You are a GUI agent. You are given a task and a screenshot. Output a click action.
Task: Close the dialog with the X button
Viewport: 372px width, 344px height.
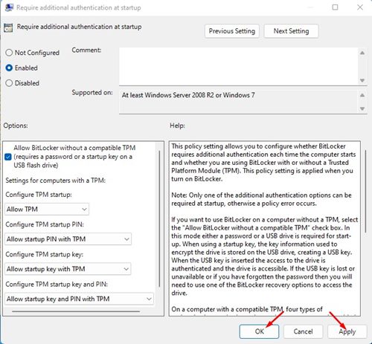[x=360, y=7]
